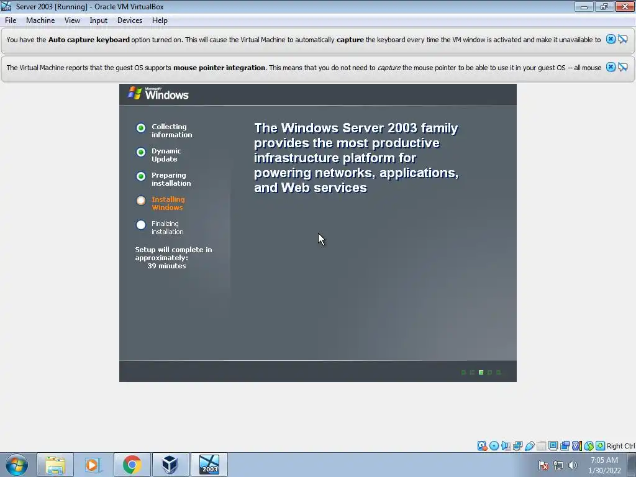Close the VirtualBox VM window
636x477 pixels.
pos(625,6)
